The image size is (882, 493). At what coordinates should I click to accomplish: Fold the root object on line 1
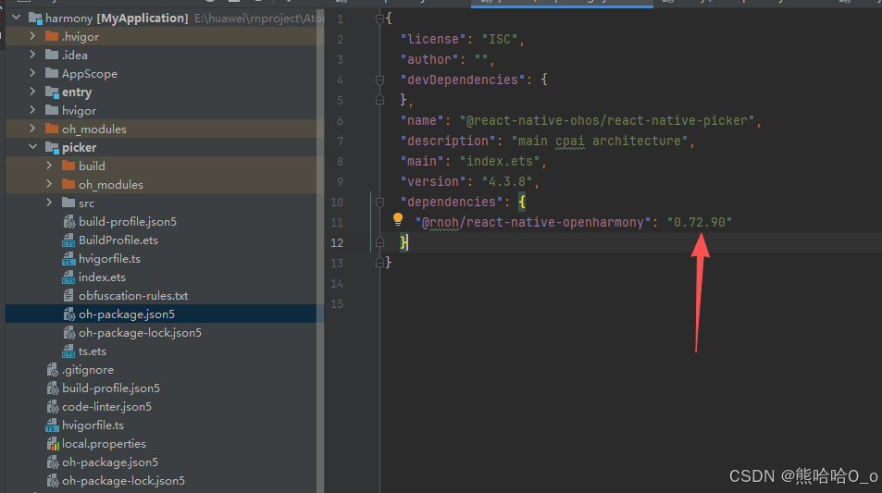[379, 19]
